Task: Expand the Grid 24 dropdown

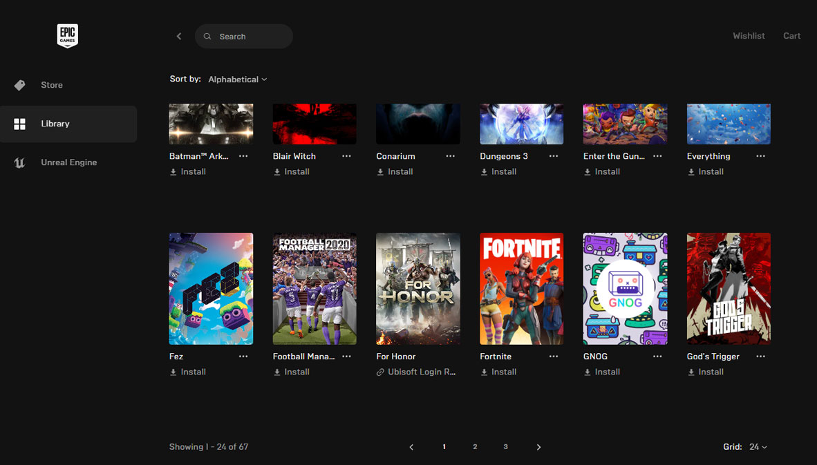Action: tap(758, 447)
